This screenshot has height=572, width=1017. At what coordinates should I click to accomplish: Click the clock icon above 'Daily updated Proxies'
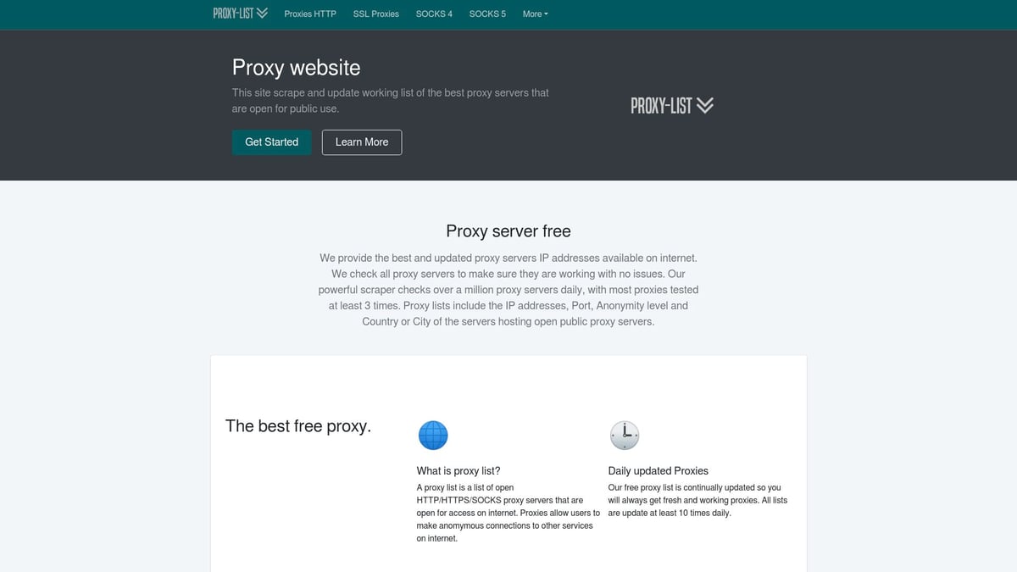(x=625, y=435)
